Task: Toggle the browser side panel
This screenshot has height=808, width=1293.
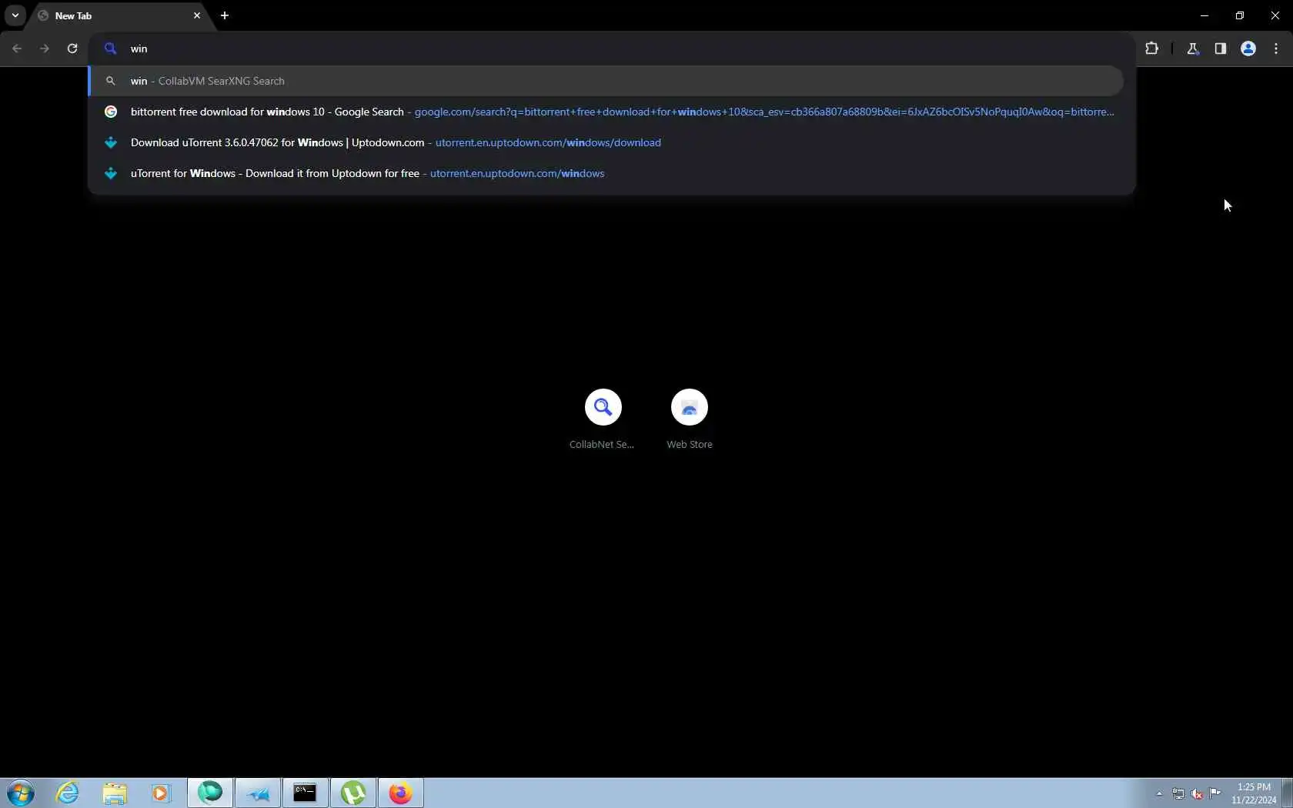Action: point(1221,48)
